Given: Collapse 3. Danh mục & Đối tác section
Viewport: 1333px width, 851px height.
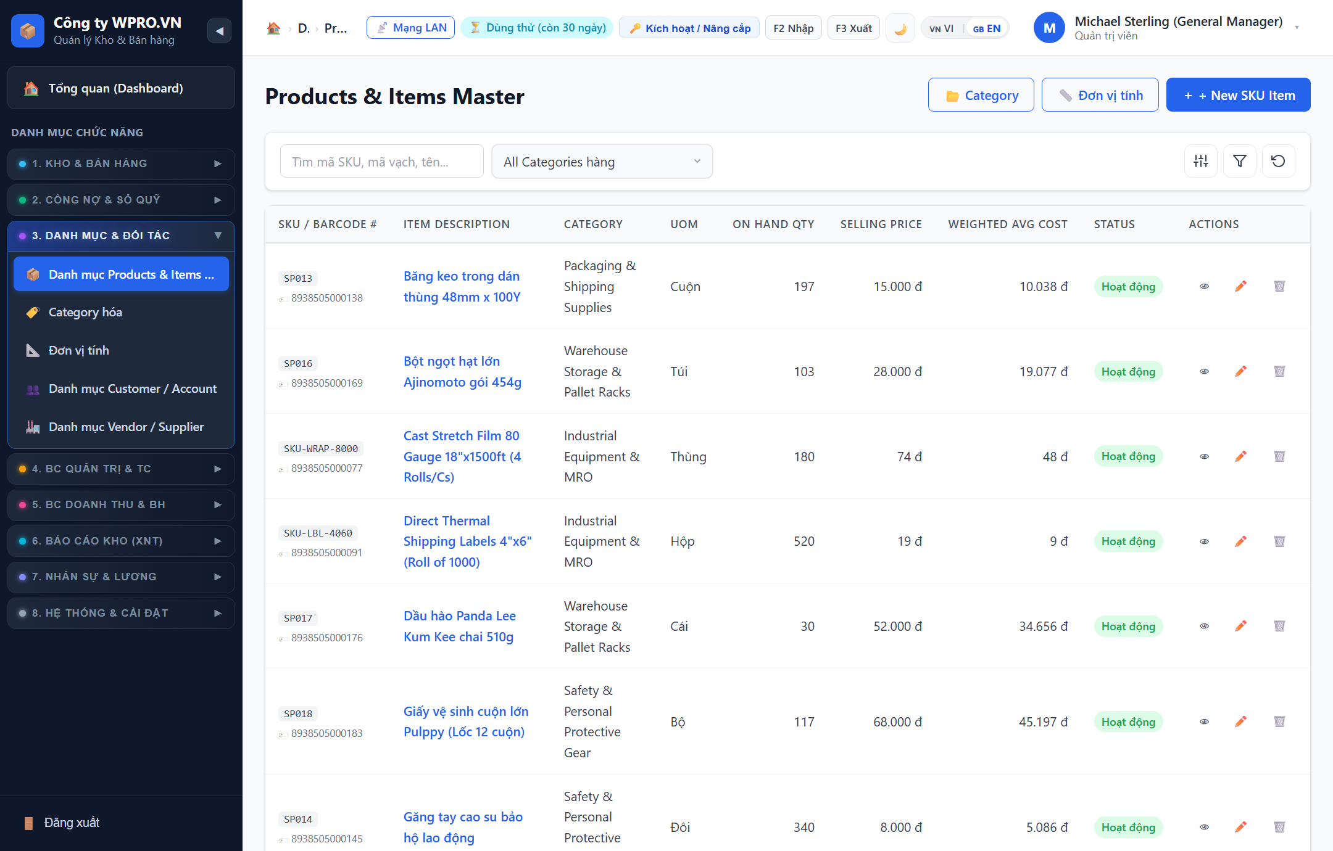Looking at the screenshot, I should coord(121,236).
